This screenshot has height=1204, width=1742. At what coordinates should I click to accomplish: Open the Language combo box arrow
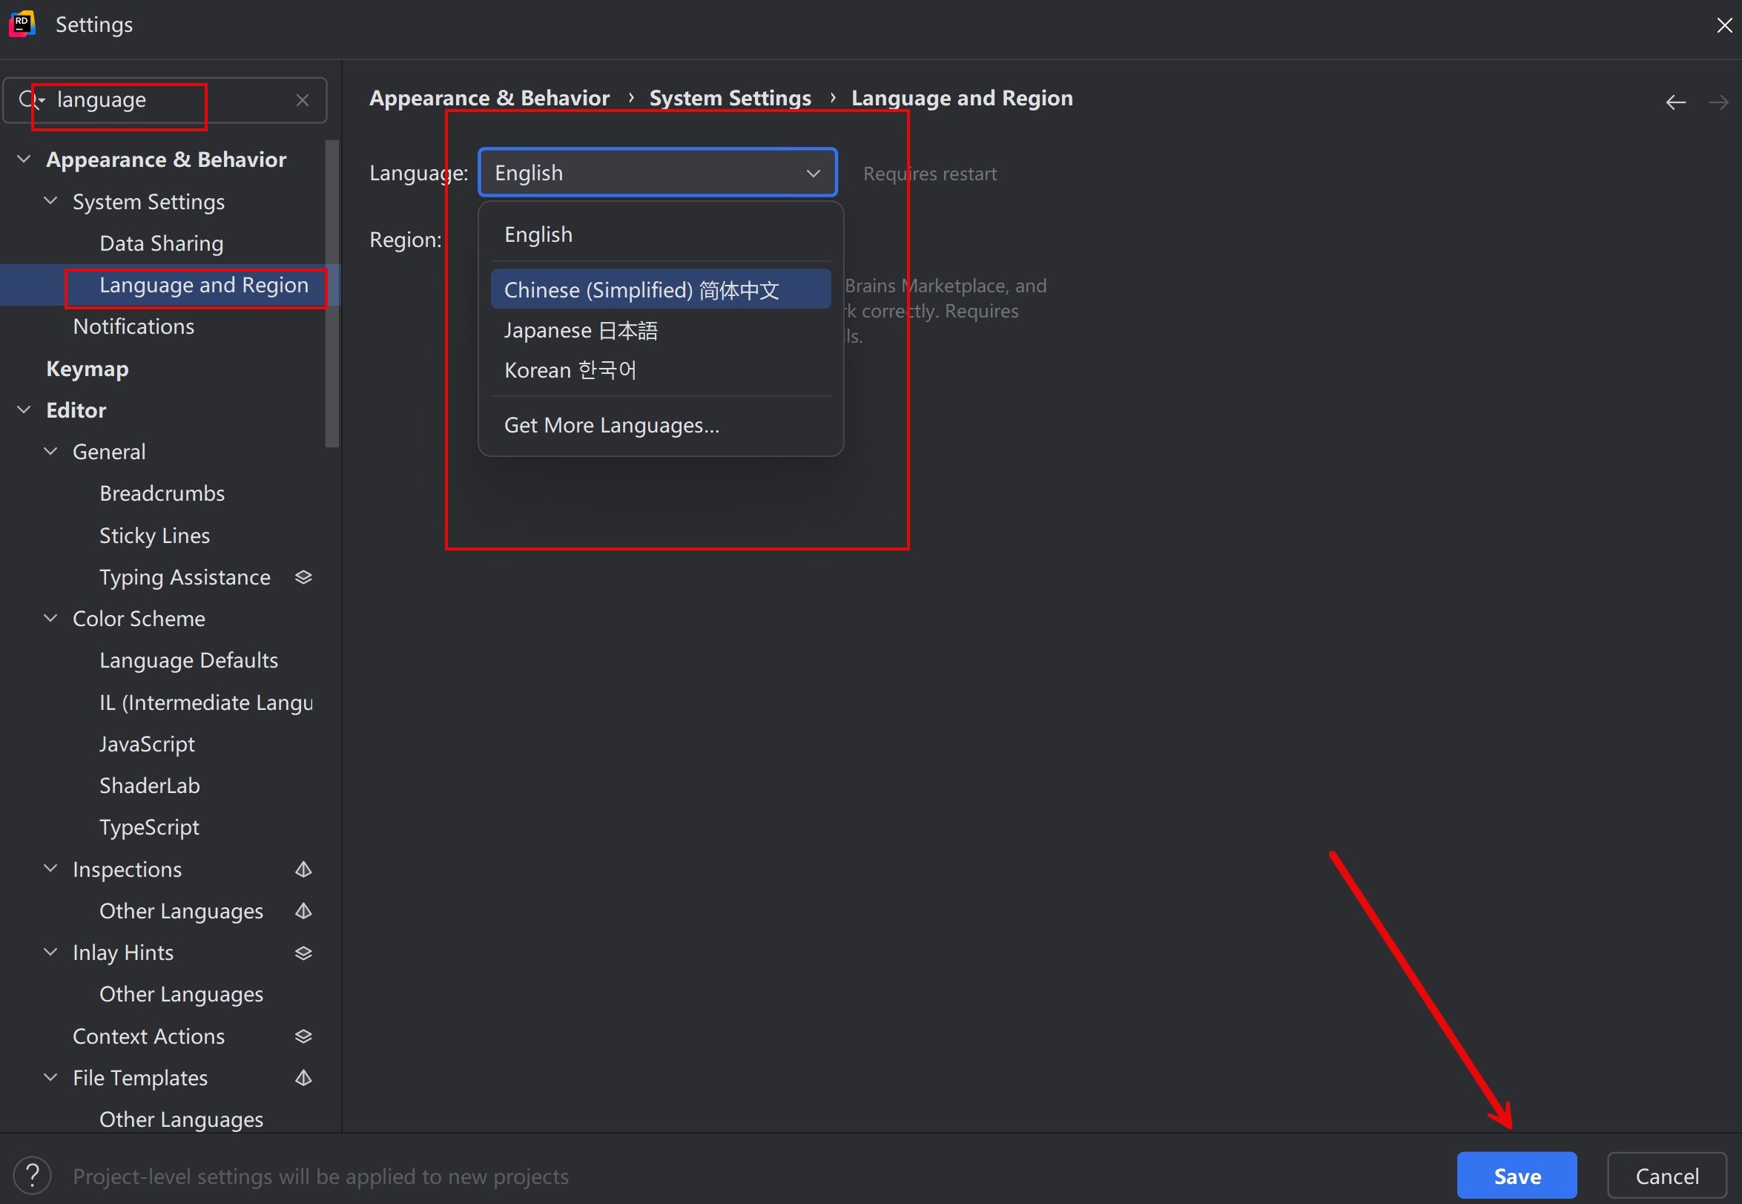point(813,174)
